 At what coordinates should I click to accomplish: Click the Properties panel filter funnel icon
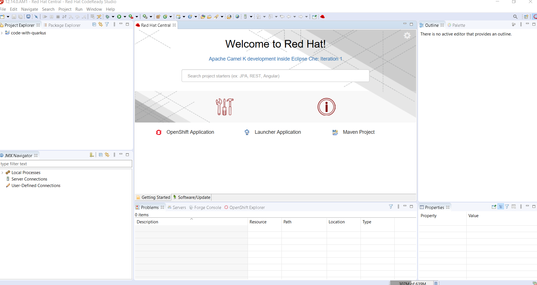(x=507, y=207)
